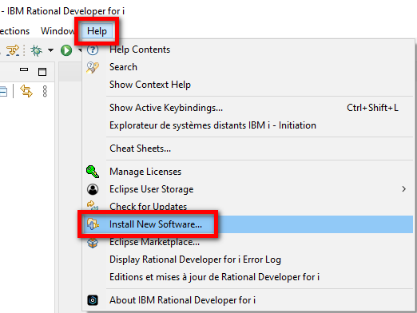Open the Debug dropdown arrow
Viewport: 417px width, 313px height.
point(50,50)
